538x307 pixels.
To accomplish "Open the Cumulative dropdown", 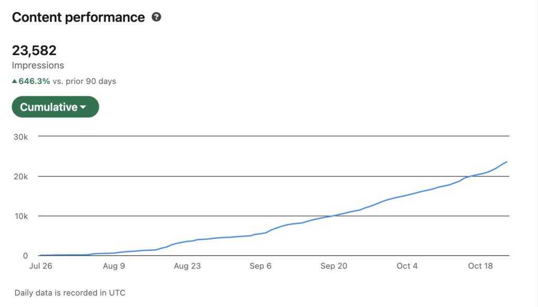I will pos(55,107).
